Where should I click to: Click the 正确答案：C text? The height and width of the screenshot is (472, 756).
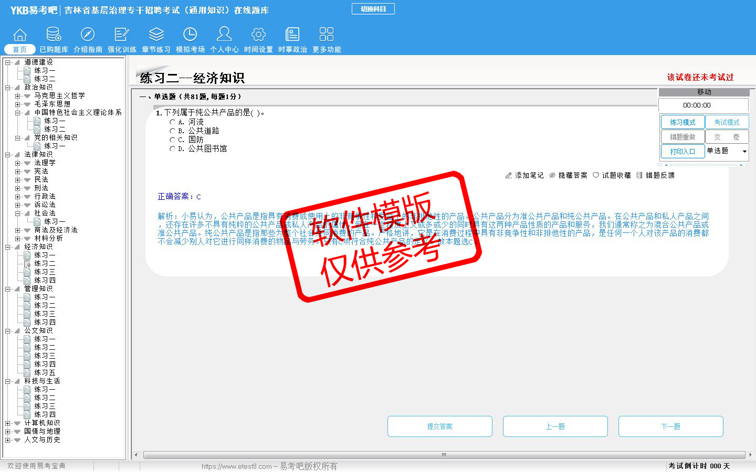179,197
